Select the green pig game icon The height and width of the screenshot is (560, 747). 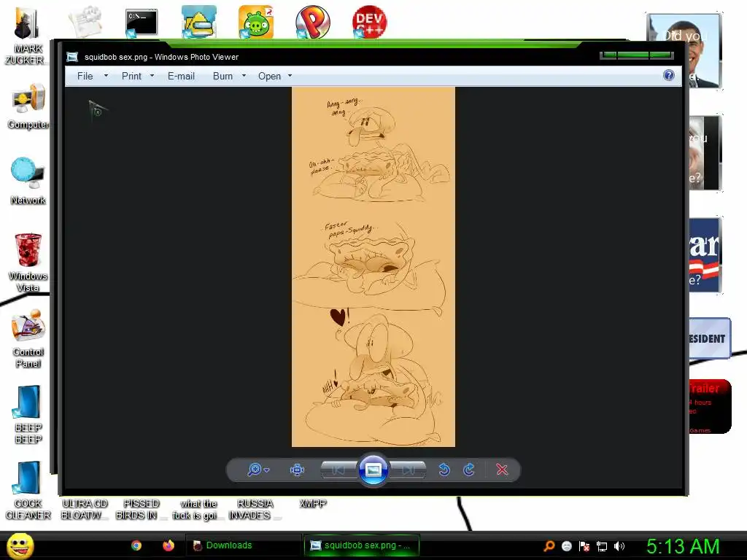click(256, 22)
